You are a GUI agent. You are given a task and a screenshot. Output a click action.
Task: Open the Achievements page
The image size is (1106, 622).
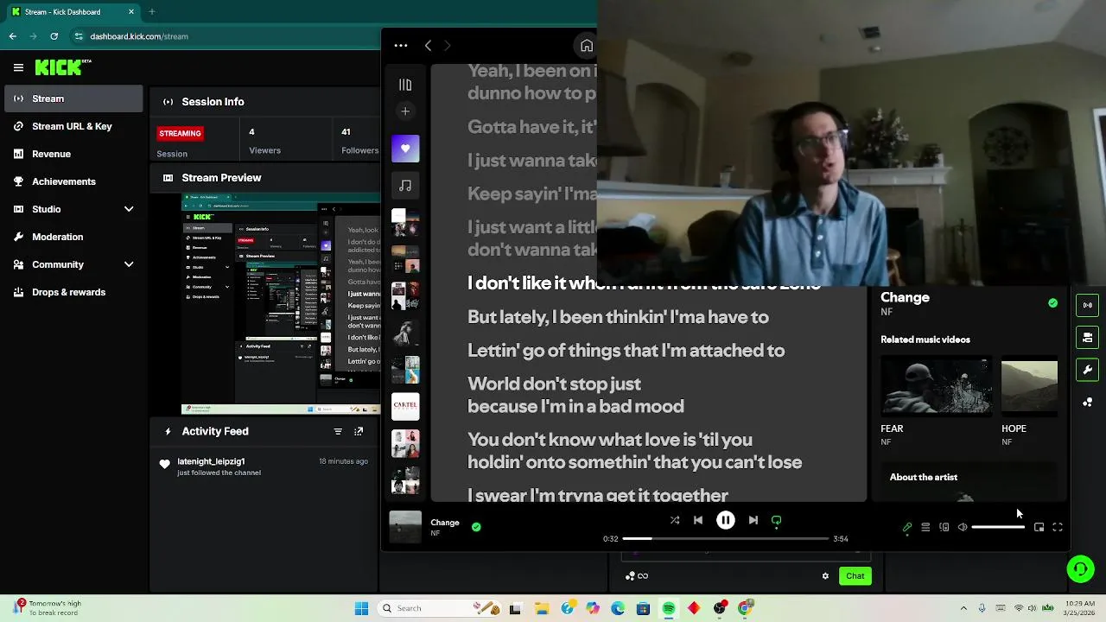(73, 181)
